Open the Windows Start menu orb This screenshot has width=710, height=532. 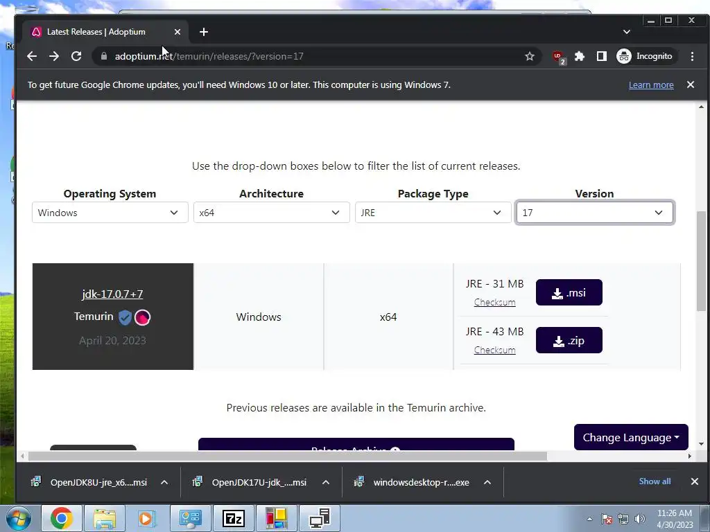coord(18,518)
